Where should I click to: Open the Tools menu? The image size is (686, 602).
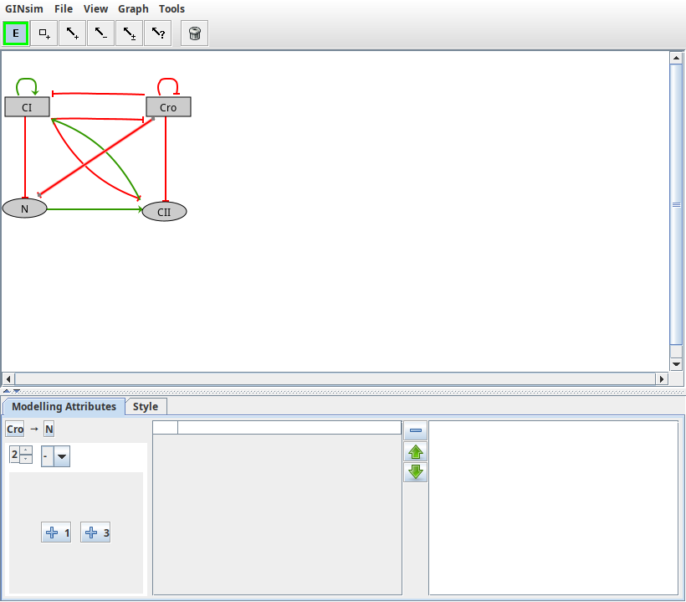click(x=171, y=8)
